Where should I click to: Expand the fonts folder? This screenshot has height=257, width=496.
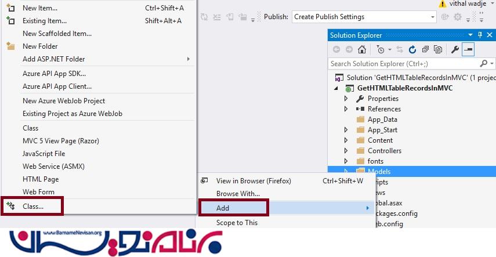(346, 161)
